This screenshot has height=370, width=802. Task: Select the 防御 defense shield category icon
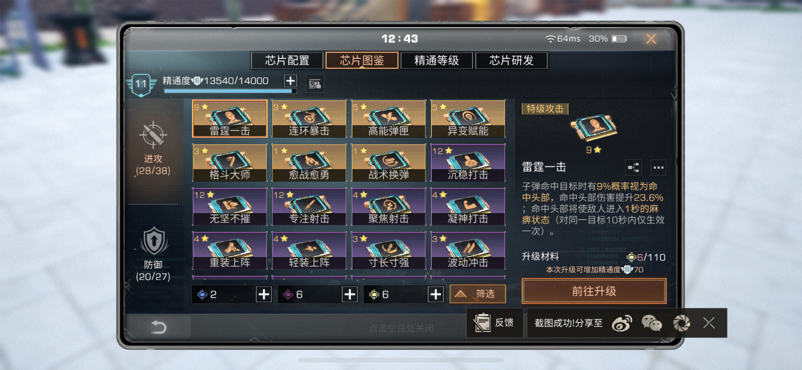pyautogui.click(x=154, y=241)
